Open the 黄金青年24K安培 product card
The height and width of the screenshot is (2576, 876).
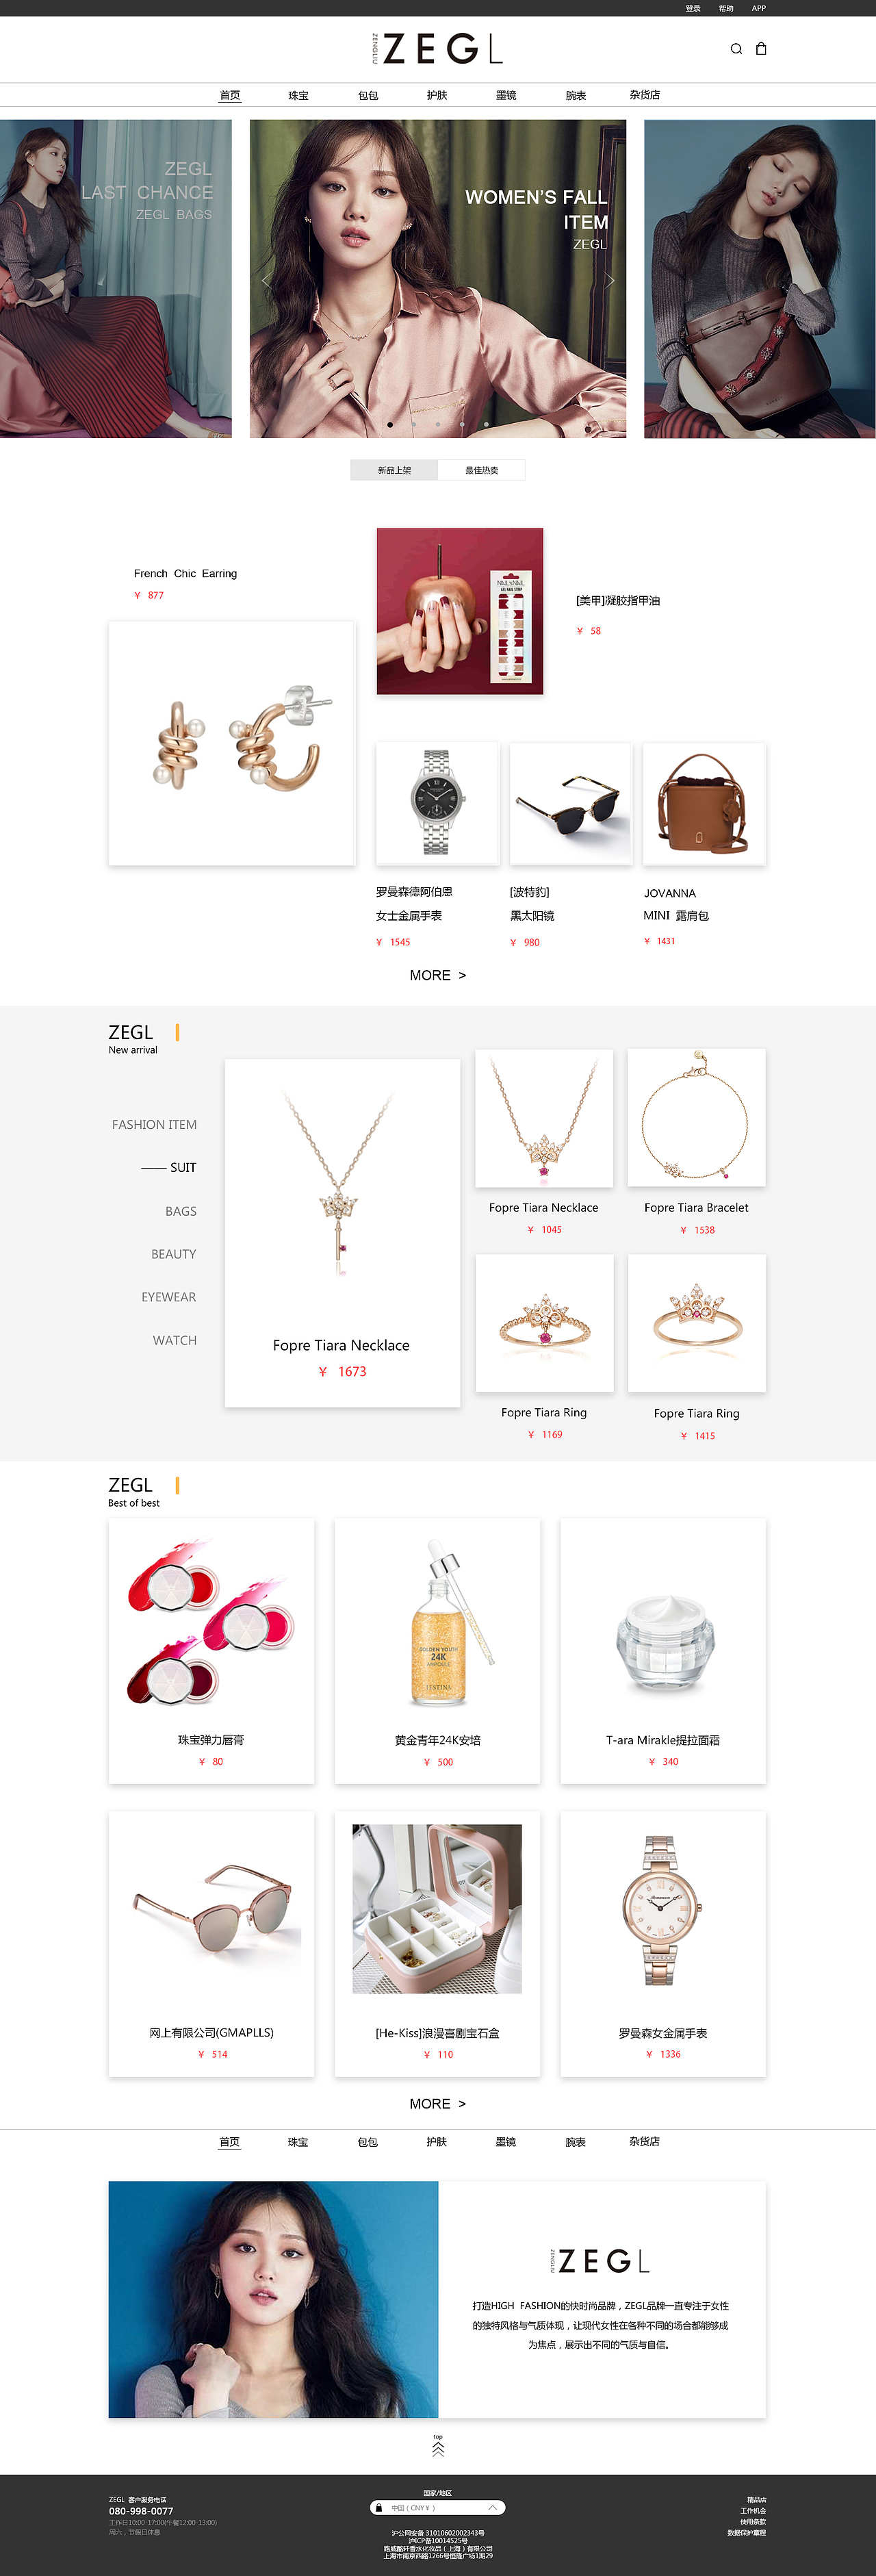tap(437, 1651)
